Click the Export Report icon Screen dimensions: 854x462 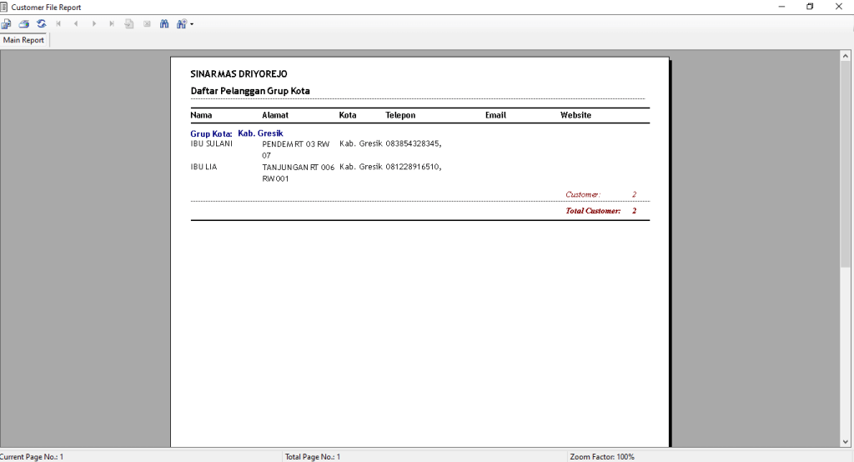tap(6, 24)
